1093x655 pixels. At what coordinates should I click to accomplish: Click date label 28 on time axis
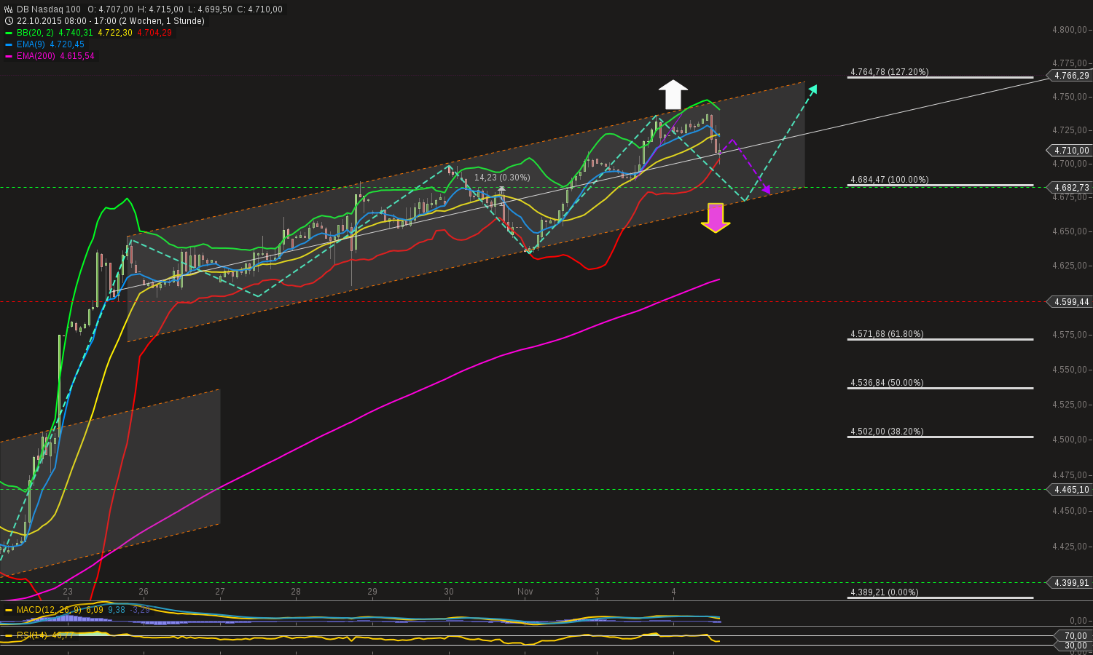click(296, 592)
